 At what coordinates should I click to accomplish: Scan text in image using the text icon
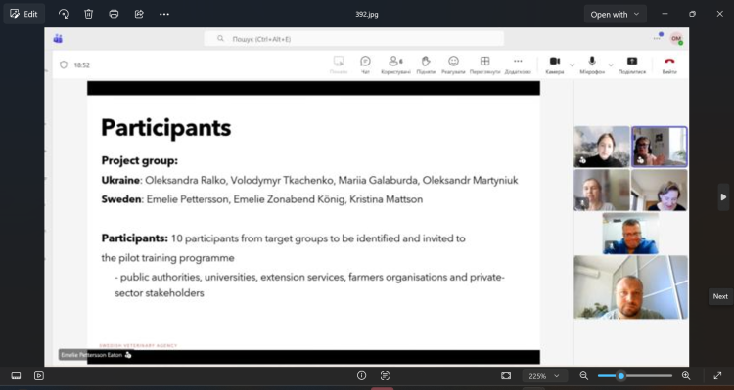pyautogui.click(x=385, y=376)
